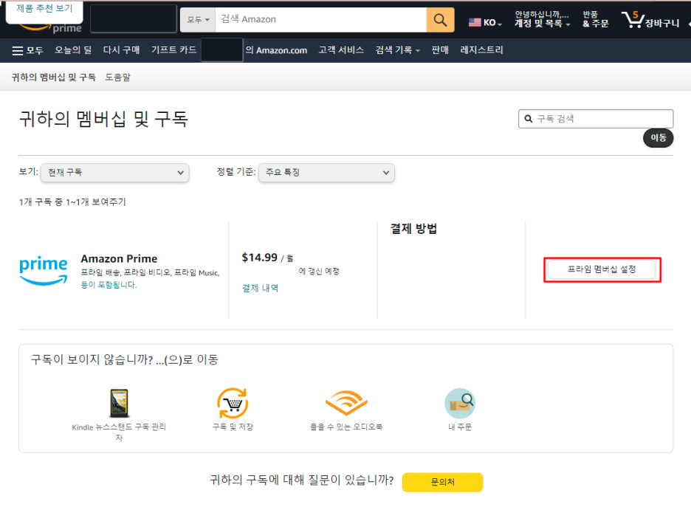Open the 결제 내역 link
This screenshot has width=691, height=510.
click(x=260, y=288)
